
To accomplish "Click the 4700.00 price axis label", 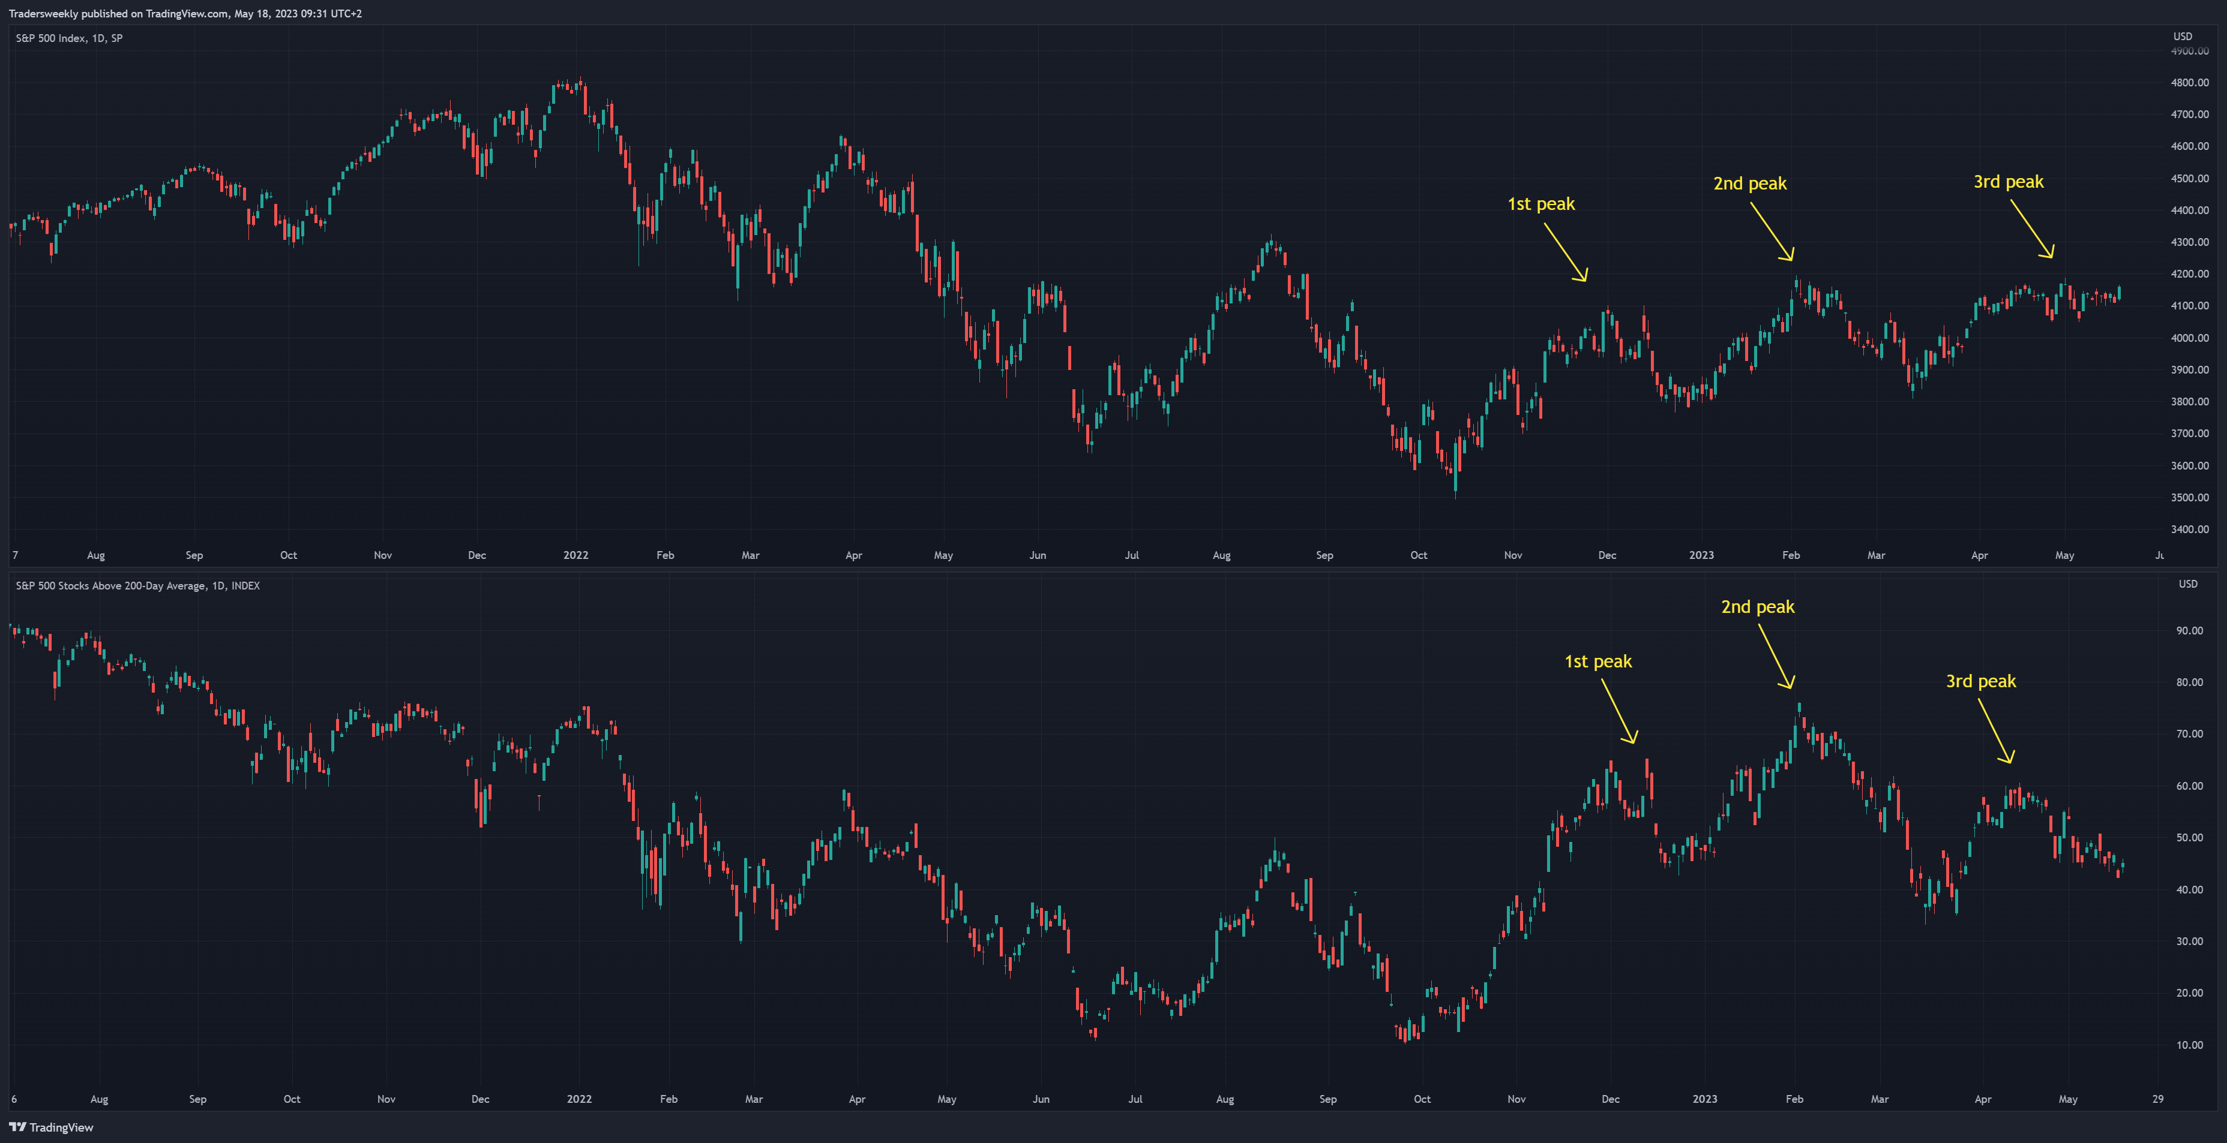I will tap(2190, 114).
